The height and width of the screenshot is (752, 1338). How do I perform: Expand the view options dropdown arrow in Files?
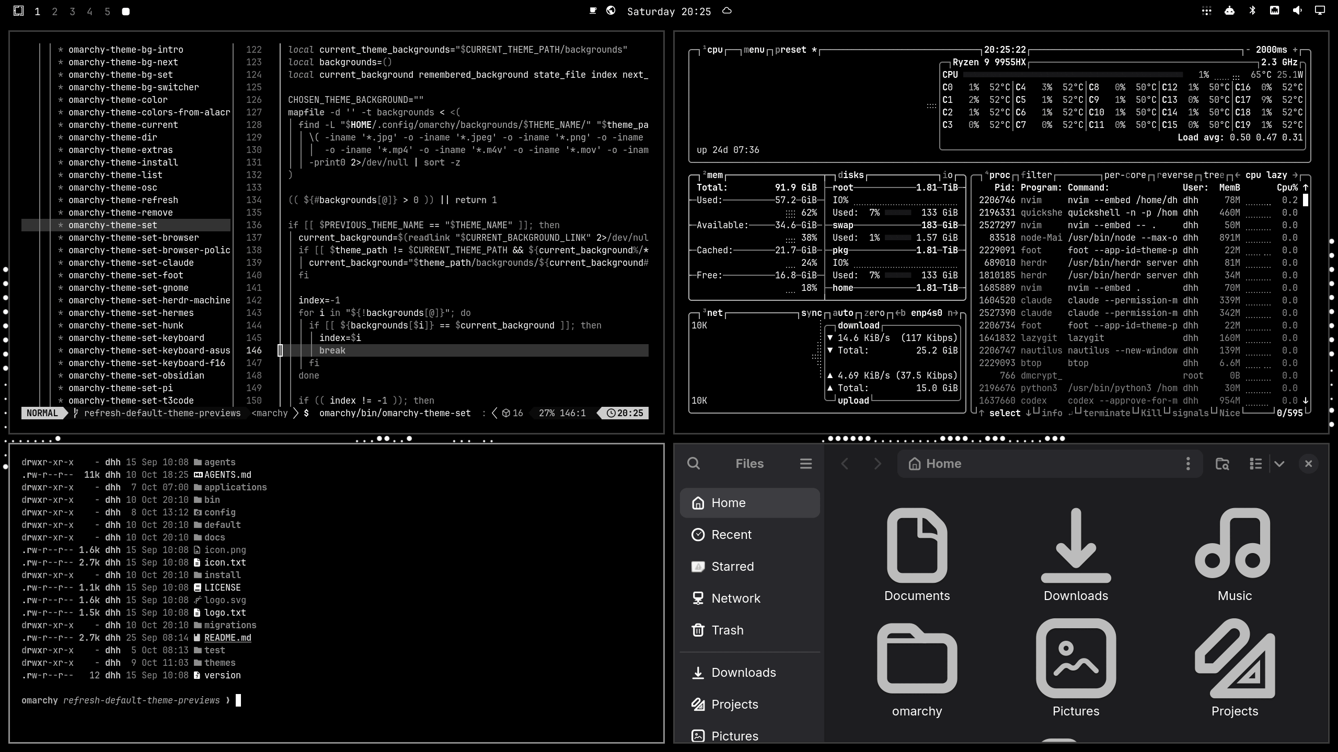1279,464
